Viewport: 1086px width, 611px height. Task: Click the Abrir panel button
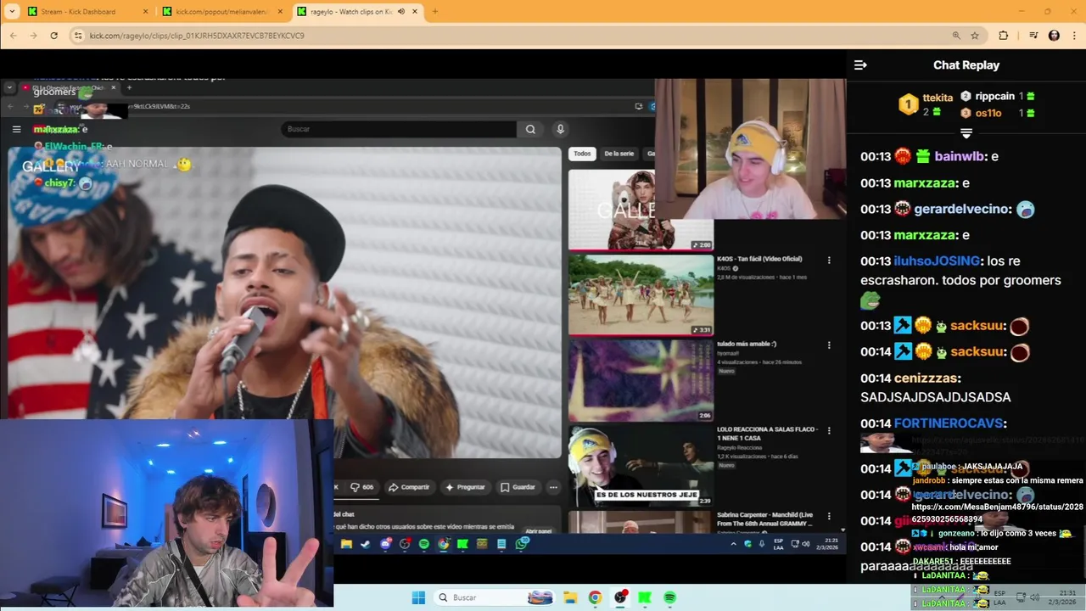(539, 531)
